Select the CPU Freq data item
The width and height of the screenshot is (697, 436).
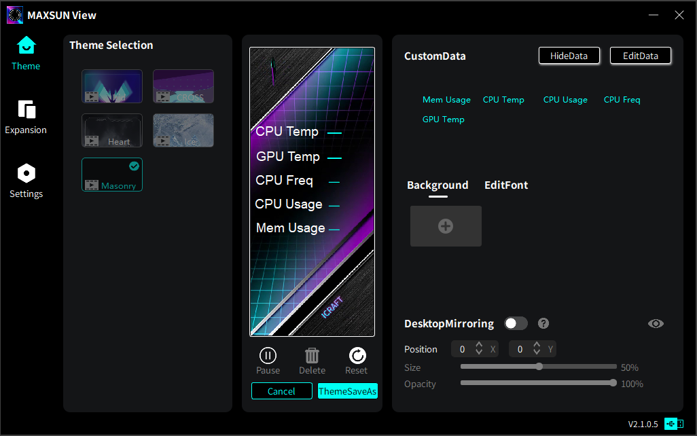(x=622, y=100)
